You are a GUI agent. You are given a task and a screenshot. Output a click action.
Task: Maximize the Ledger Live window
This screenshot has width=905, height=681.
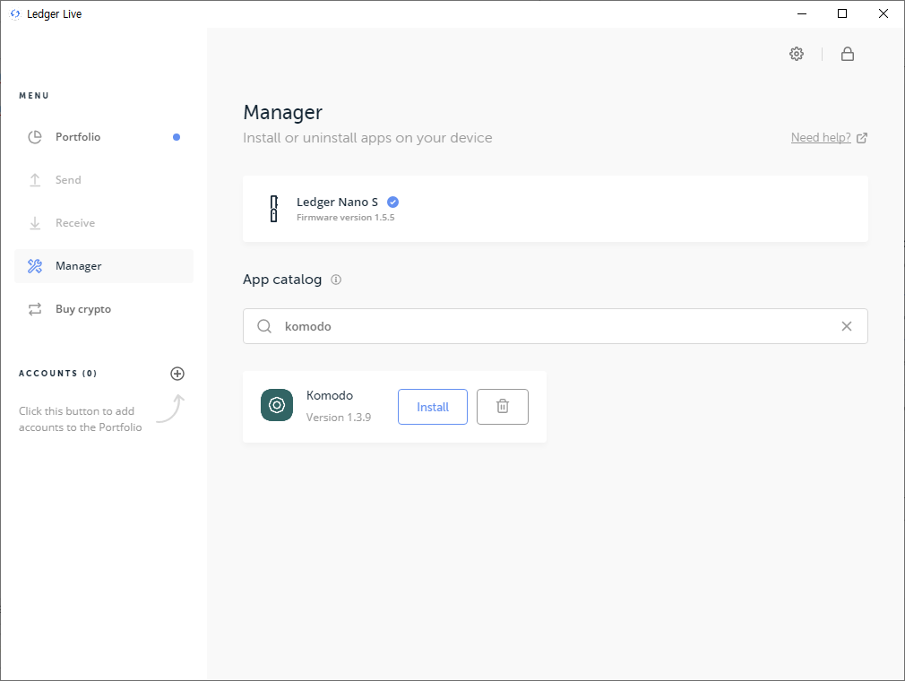(842, 13)
